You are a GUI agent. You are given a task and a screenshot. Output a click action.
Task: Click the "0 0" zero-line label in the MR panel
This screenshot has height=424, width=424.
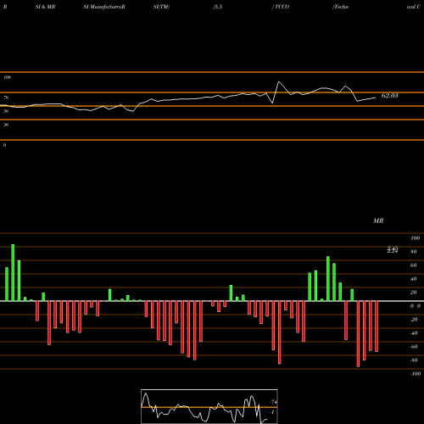[x=416, y=306]
